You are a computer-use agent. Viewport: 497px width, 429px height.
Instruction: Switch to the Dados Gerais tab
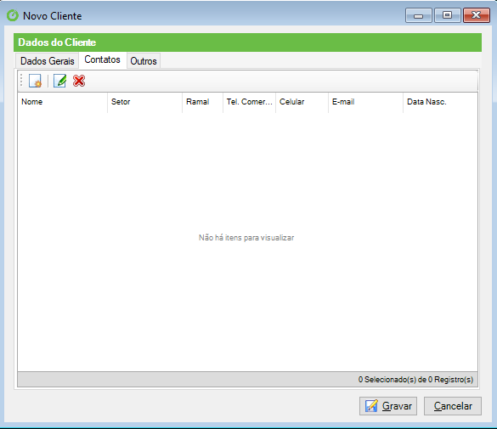point(48,61)
